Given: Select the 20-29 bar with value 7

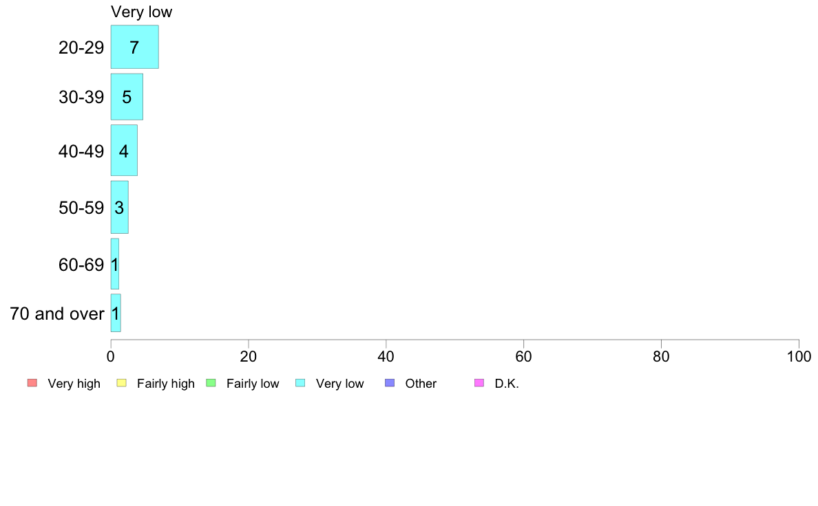Looking at the screenshot, I should [x=134, y=47].
